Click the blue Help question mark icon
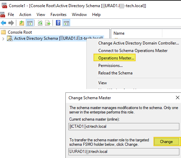Image resolution: width=181 pixels, height=158 pixels. [58, 23]
